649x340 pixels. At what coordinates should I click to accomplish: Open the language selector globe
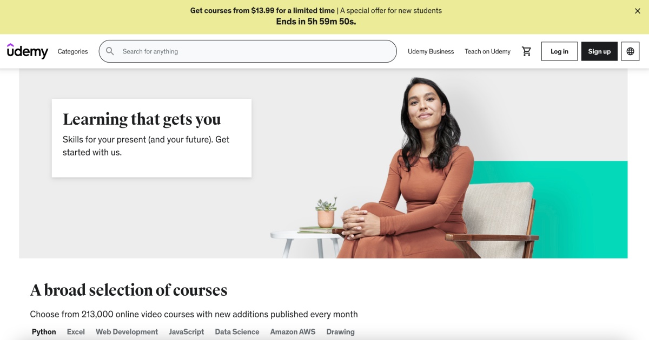coord(630,51)
